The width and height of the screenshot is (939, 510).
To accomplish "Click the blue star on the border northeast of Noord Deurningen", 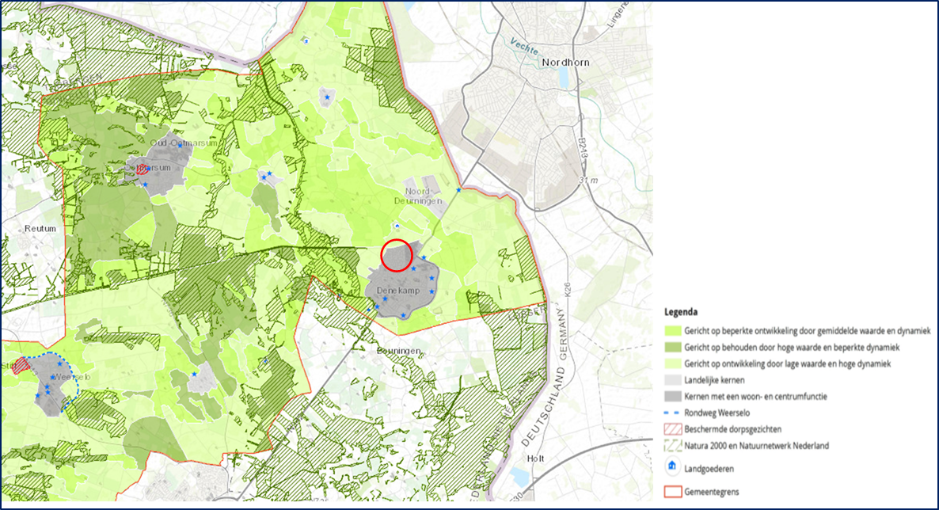I will point(458,190).
